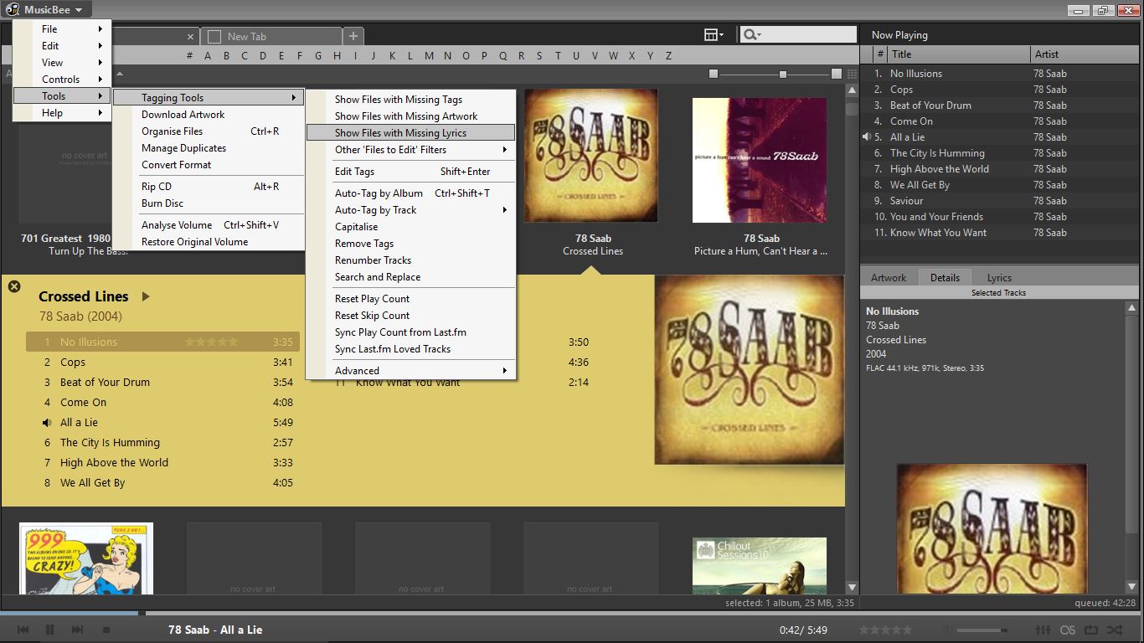Image resolution: width=1144 pixels, height=643 pixels.
Task: Open the equaliser icon in player bar
Action: [x=1044, y=630]
